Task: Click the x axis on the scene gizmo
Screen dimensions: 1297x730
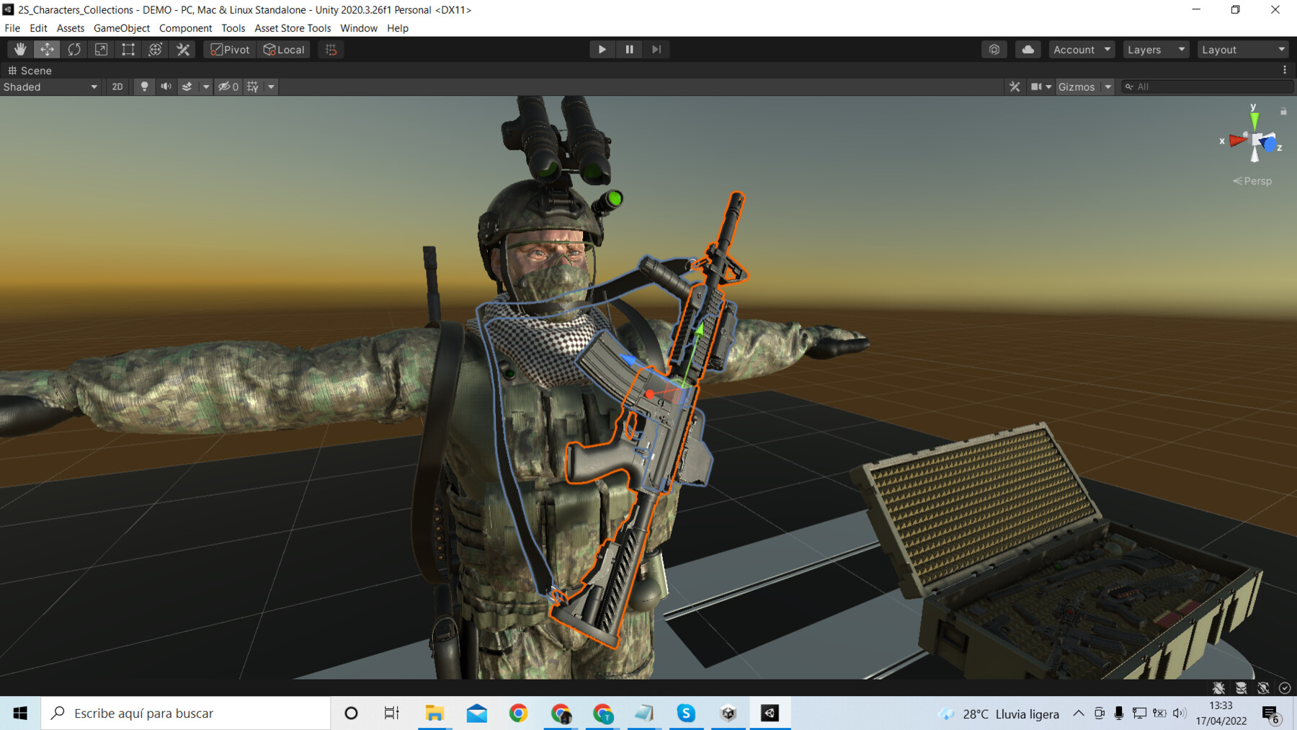Action: 1235,141
